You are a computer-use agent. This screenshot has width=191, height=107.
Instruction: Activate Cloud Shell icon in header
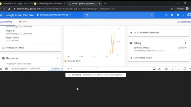tap(166, 15)
